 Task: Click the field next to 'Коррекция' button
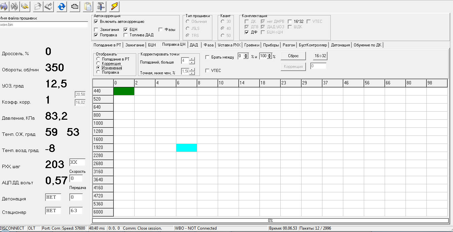coord(318,66)
